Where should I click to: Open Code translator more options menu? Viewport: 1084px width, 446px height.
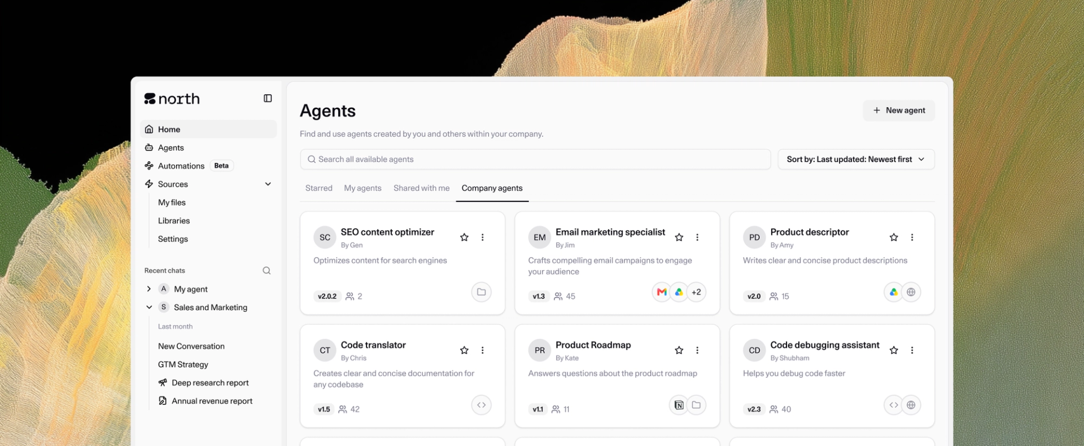click(483, 350)
